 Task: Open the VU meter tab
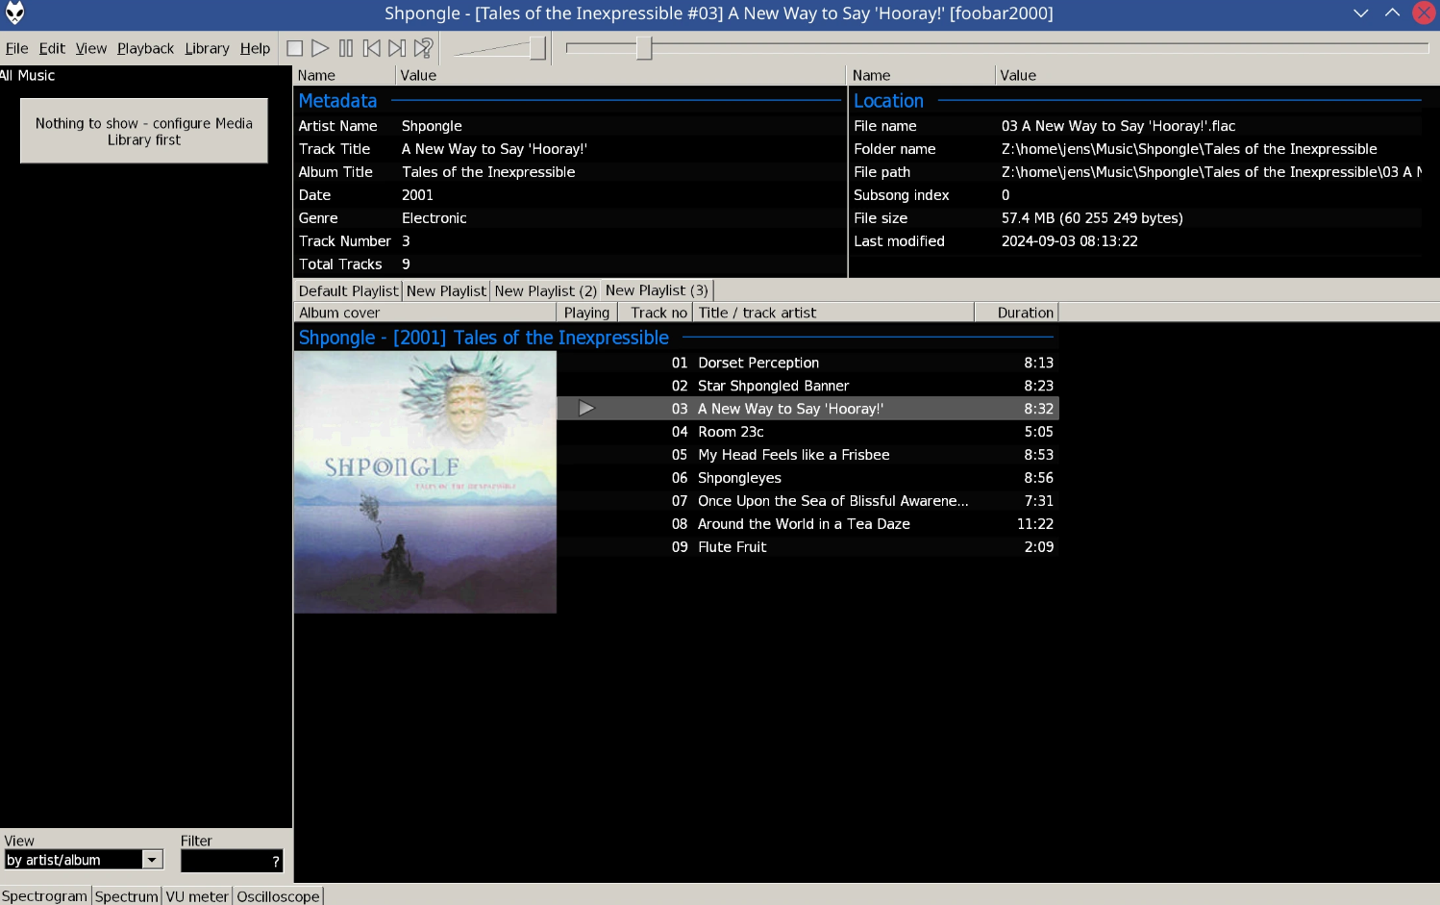(x=197, y=896)
